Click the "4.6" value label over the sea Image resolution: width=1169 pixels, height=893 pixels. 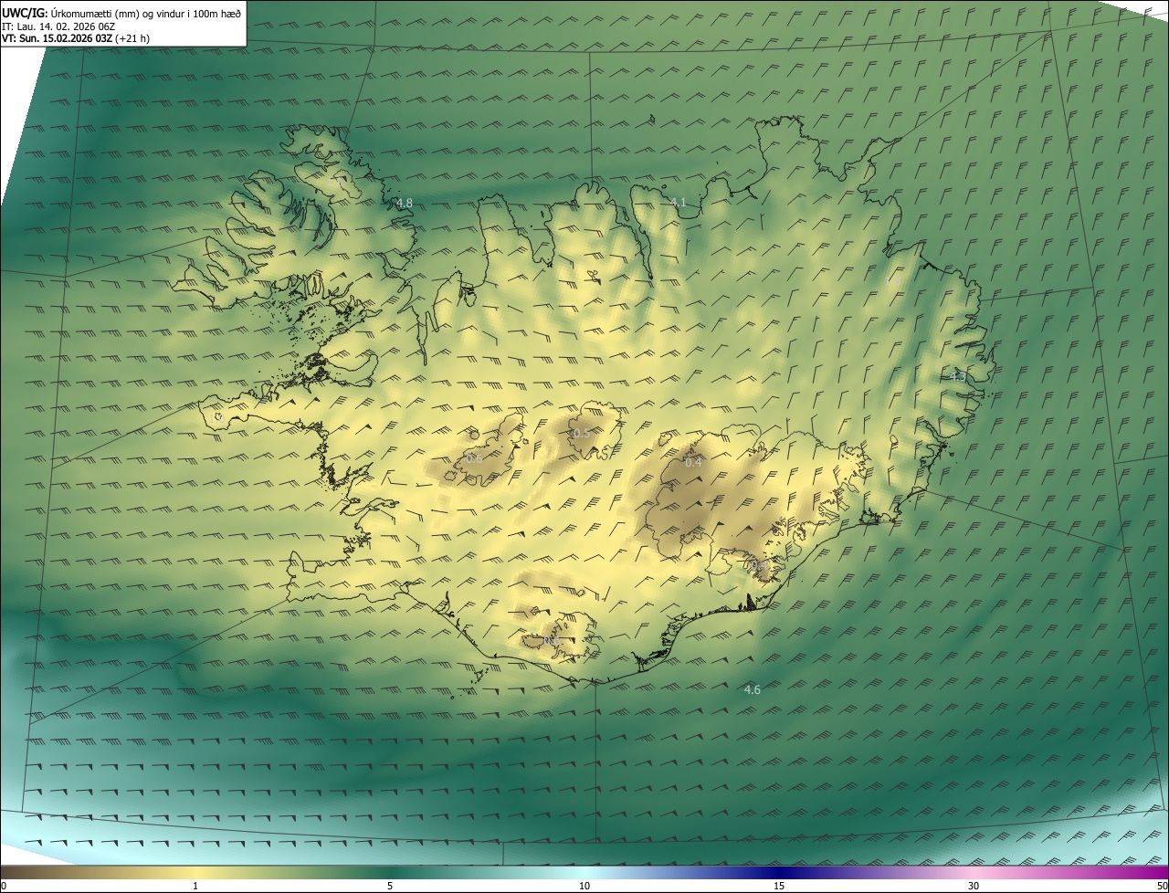[x=752, y=689]
